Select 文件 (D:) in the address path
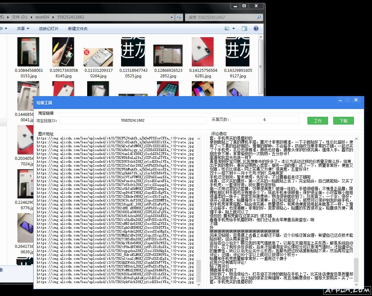The width and height of the screenshot is (372, 296). pyautogui.click(x=19, y=17)
